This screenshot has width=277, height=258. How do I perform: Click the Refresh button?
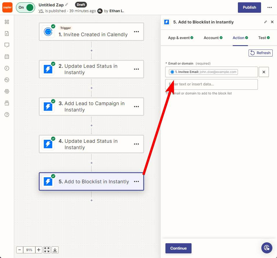point(260,53)
